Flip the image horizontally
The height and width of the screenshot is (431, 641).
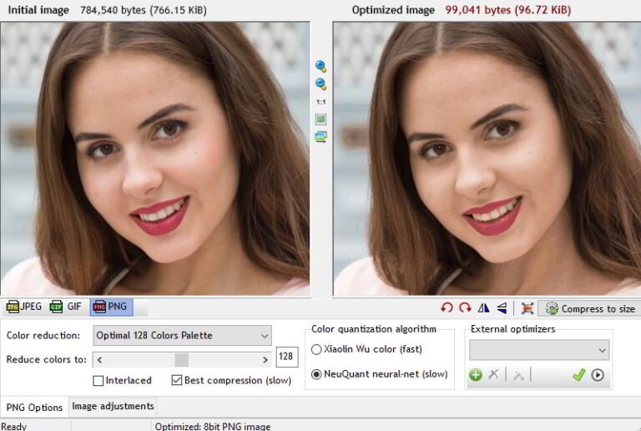coord(483,308)
